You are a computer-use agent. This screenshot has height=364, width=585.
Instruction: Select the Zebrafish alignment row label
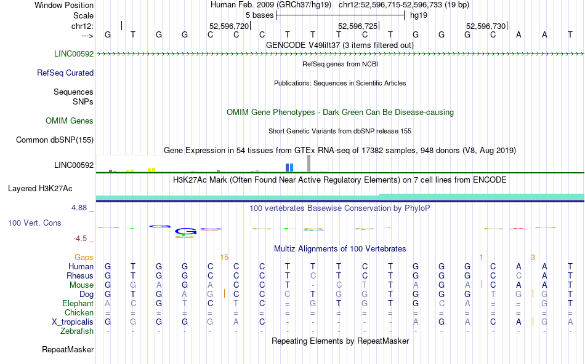pos(77,331)
